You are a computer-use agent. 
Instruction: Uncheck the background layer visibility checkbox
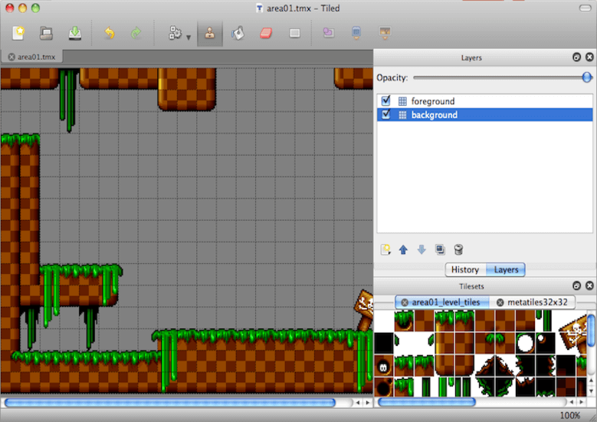(x=386, y=114)
